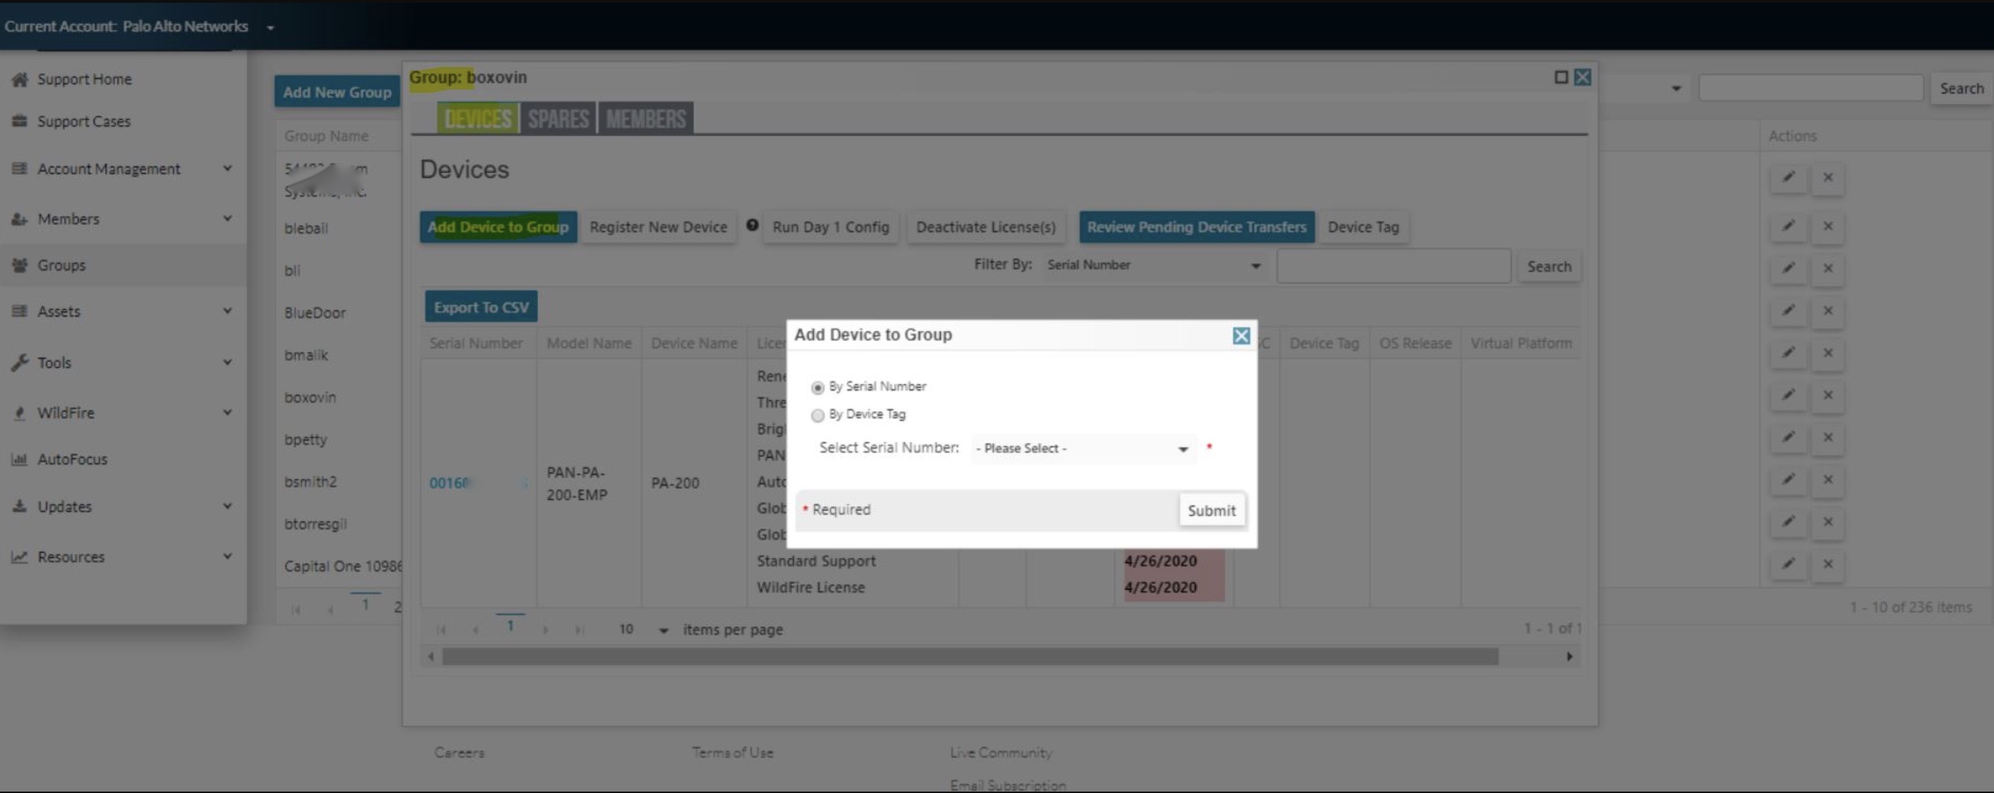Click the AutoFocus chart icon
Image resolution: width=1994 pixels, height=793 pixels.
[x=20, y=460]
